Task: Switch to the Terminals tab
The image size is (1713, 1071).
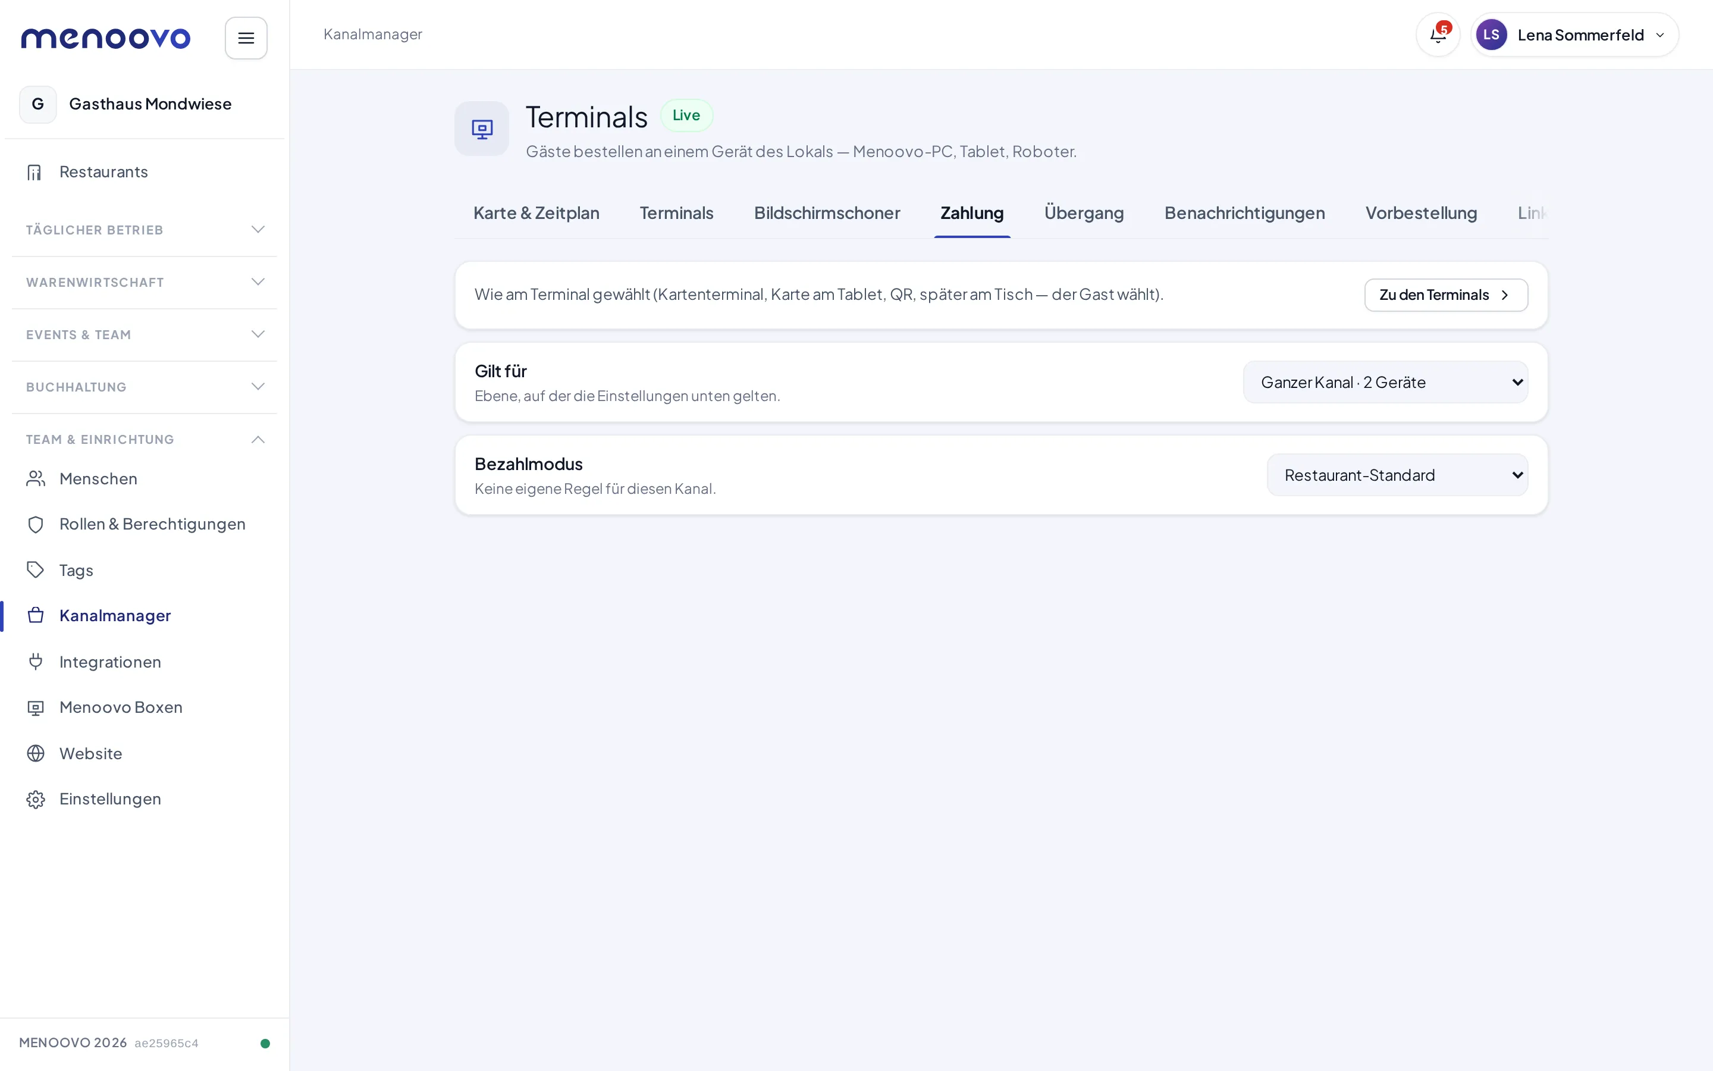Action: [x=676, y=213]
